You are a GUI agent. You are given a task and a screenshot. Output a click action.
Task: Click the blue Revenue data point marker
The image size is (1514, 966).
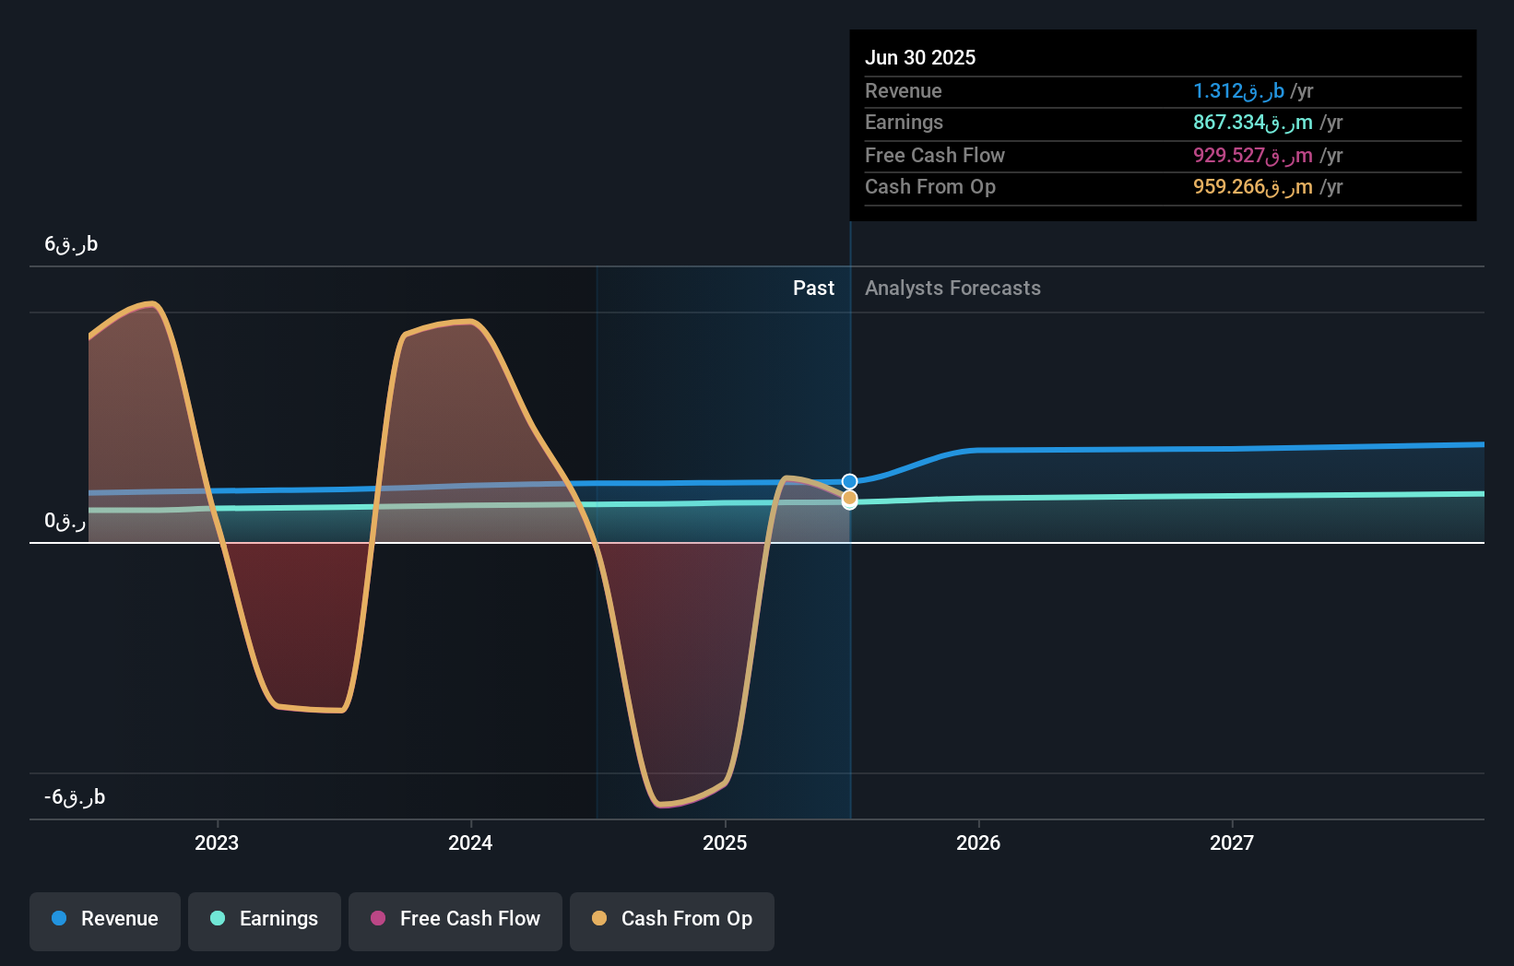coord(849,481)
